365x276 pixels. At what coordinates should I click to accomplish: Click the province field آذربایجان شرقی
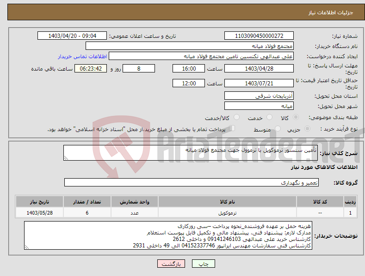coord(259,96)
